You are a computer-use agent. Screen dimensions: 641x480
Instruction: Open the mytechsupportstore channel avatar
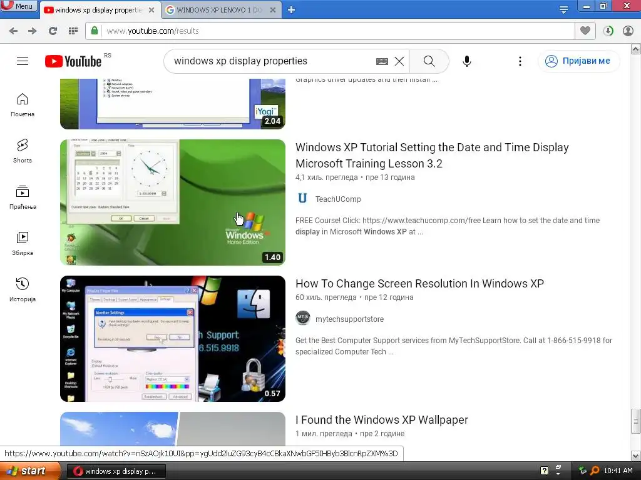(302, 319)
